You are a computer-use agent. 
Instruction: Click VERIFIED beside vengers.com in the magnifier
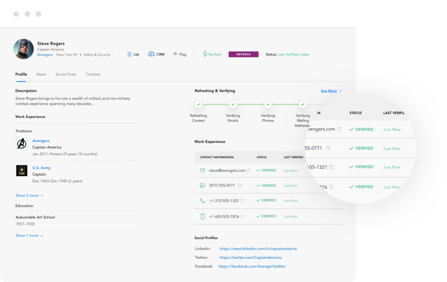(361, 130)
